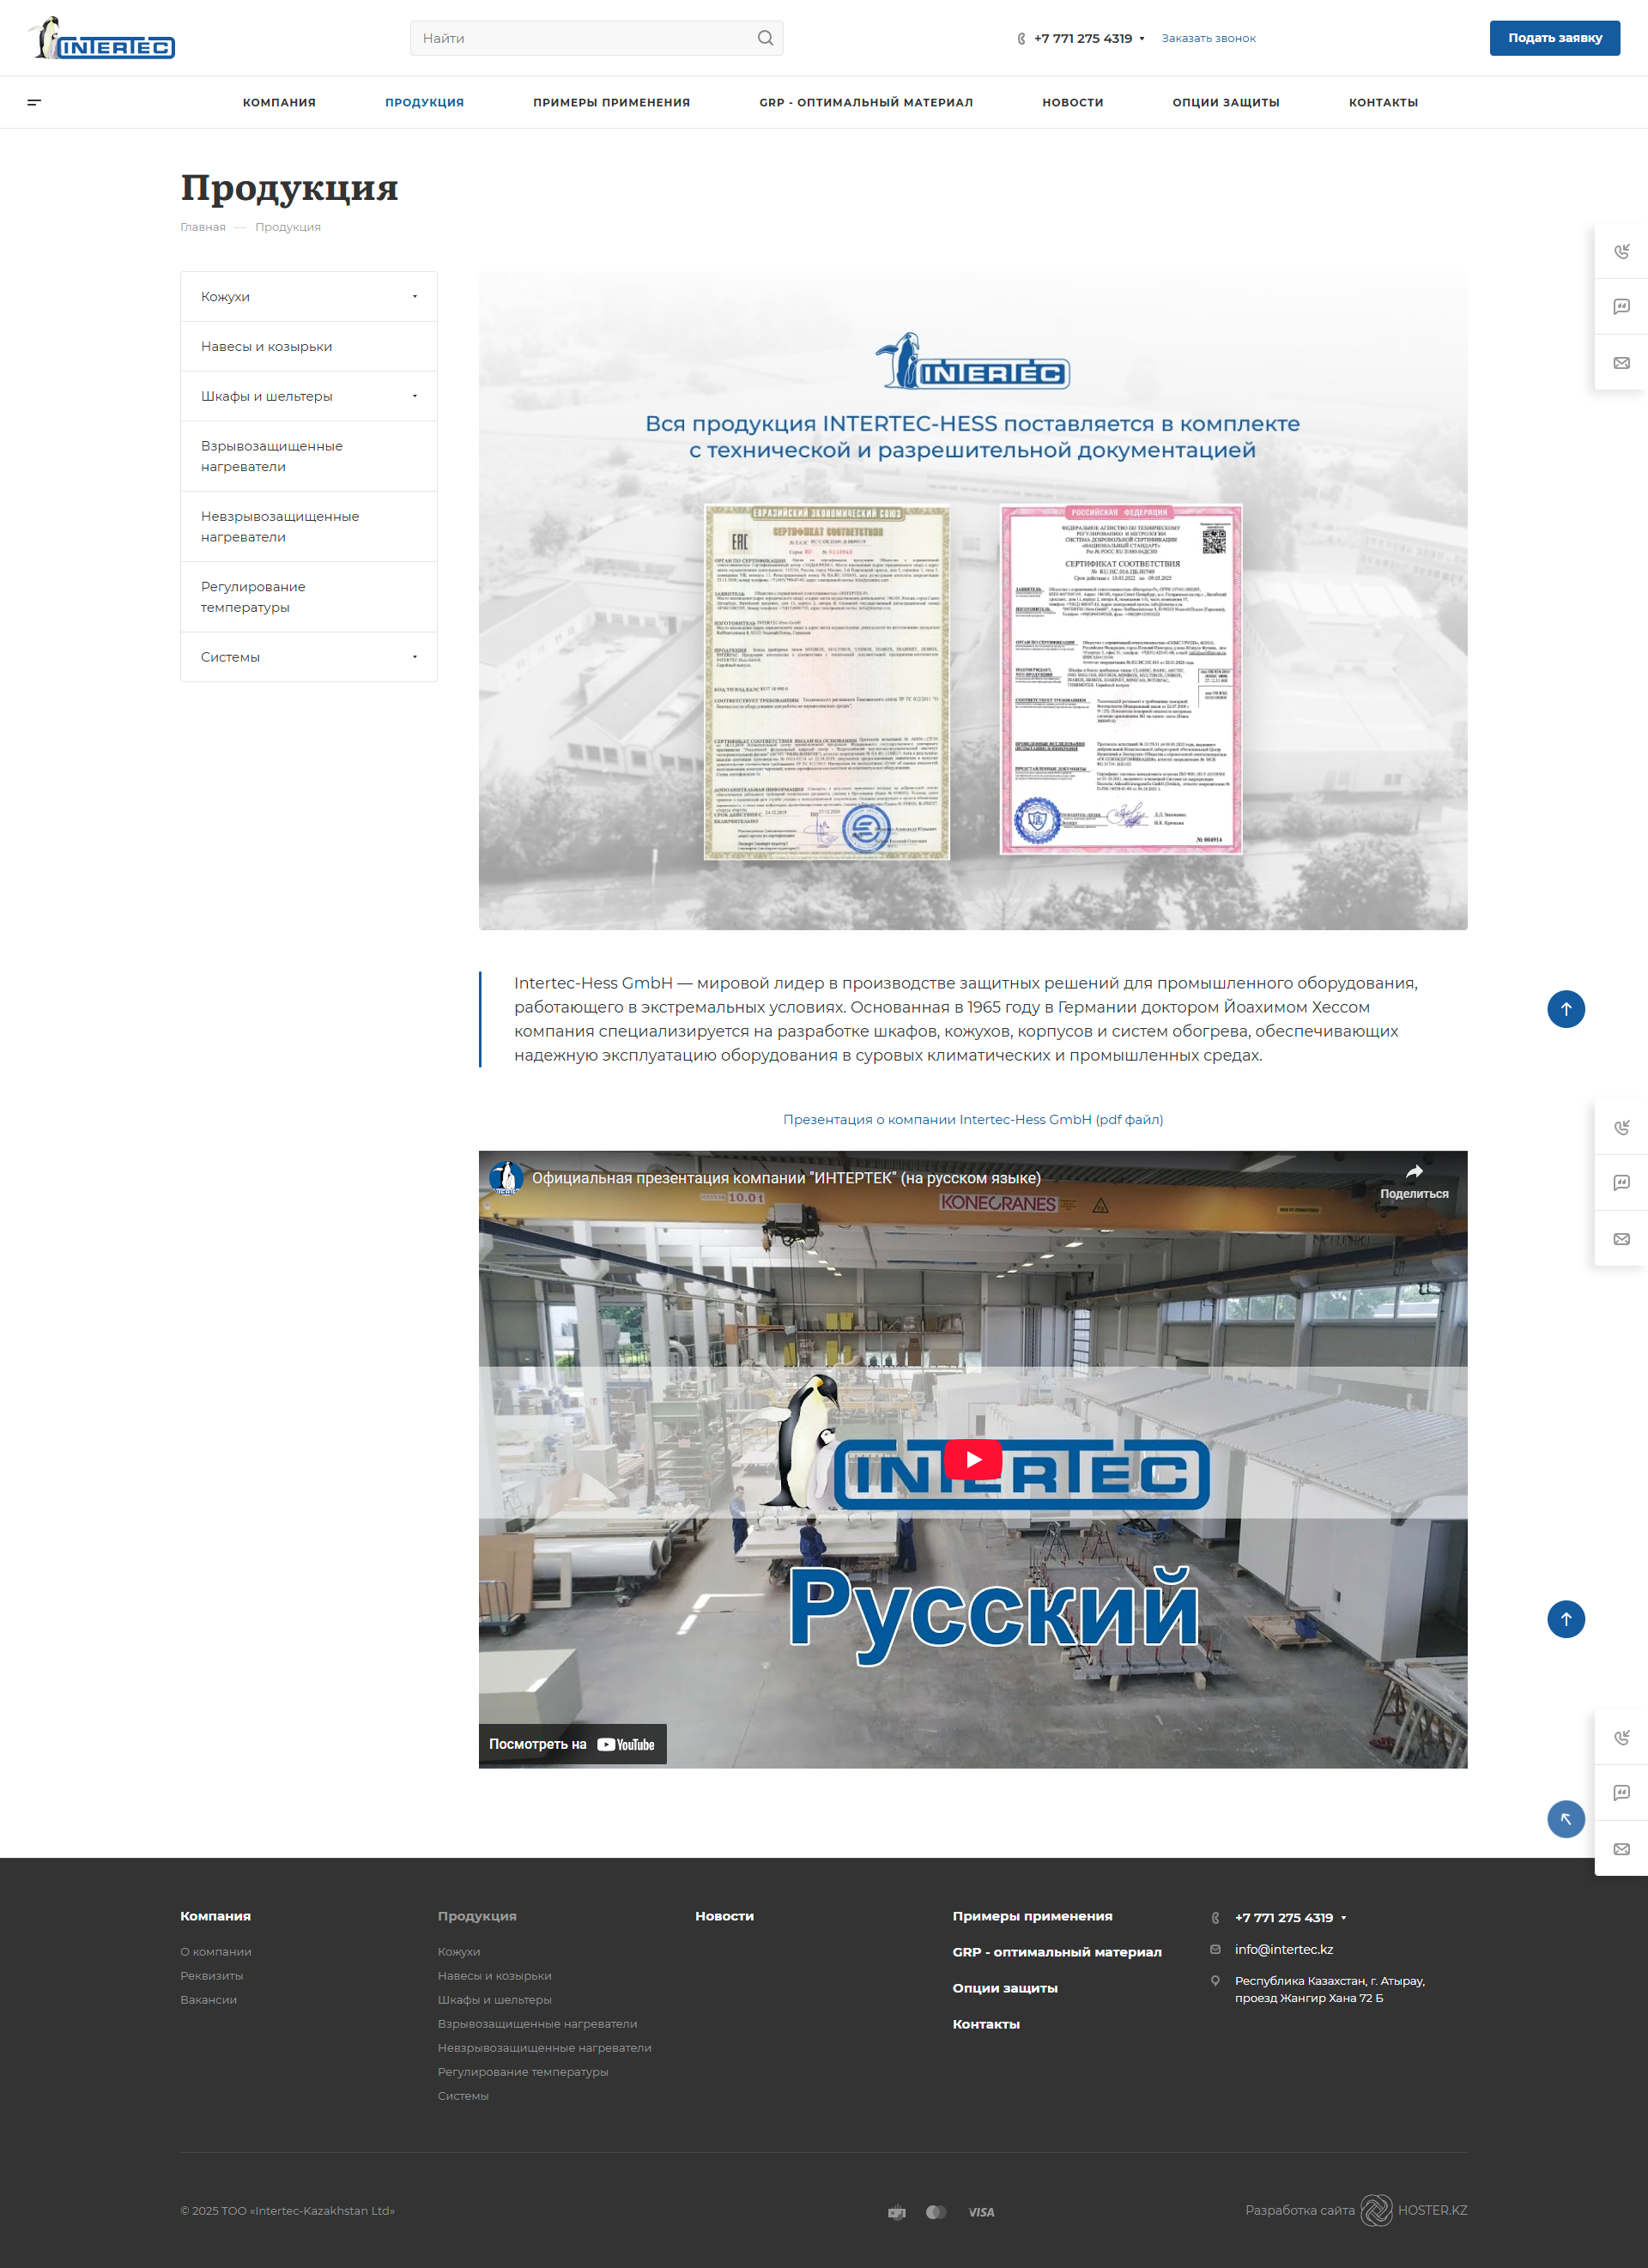1648x2268 pixels.
Task: Click the VISA payment icon in the footer
Action: 981,2212
